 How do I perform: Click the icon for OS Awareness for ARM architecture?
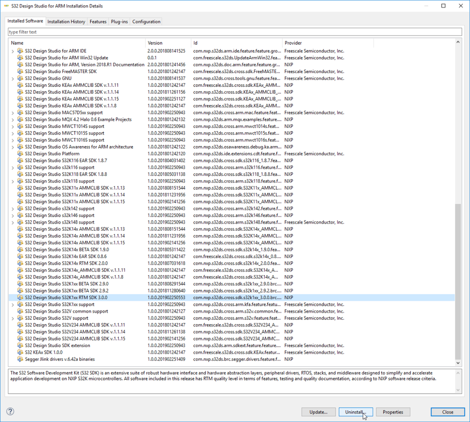click(x=20, y=147)
